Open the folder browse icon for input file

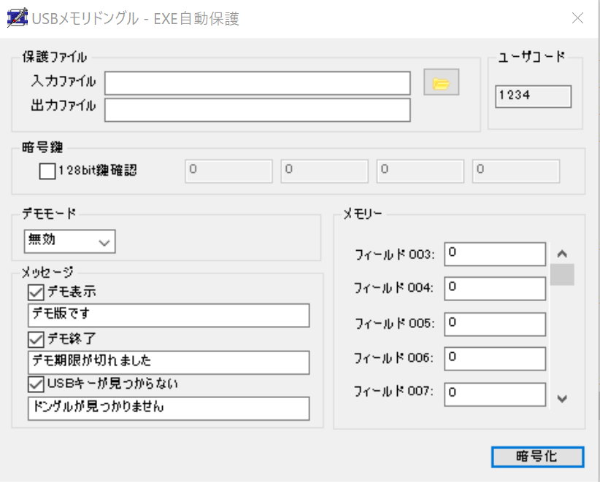441,82
